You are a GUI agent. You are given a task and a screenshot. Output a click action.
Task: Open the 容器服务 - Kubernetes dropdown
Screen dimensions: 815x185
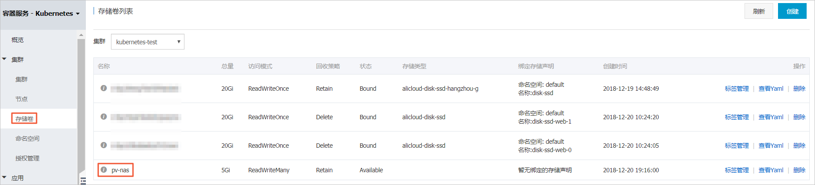pyautogui.click(x=41, y=14)
